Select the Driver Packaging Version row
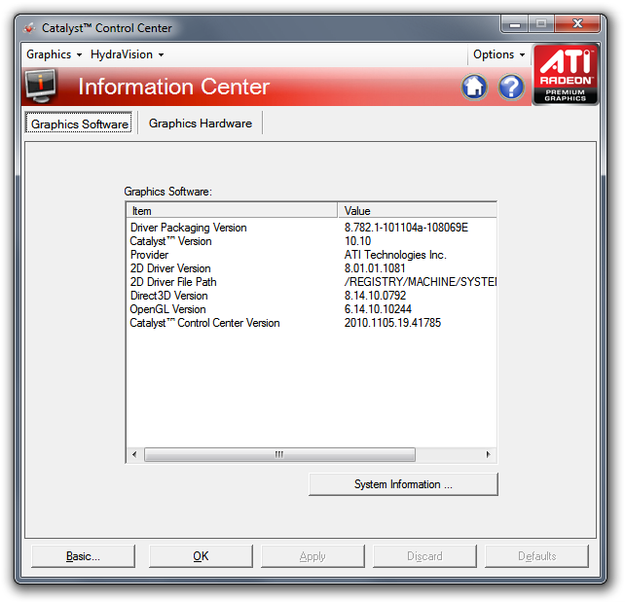Image resolution: width=625 pixels, height=602 pixels. 312,228
